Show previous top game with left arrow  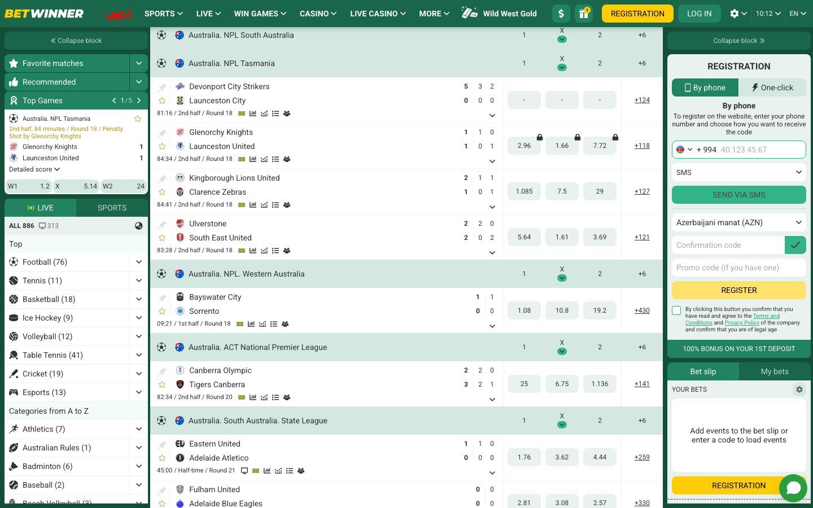114,100
